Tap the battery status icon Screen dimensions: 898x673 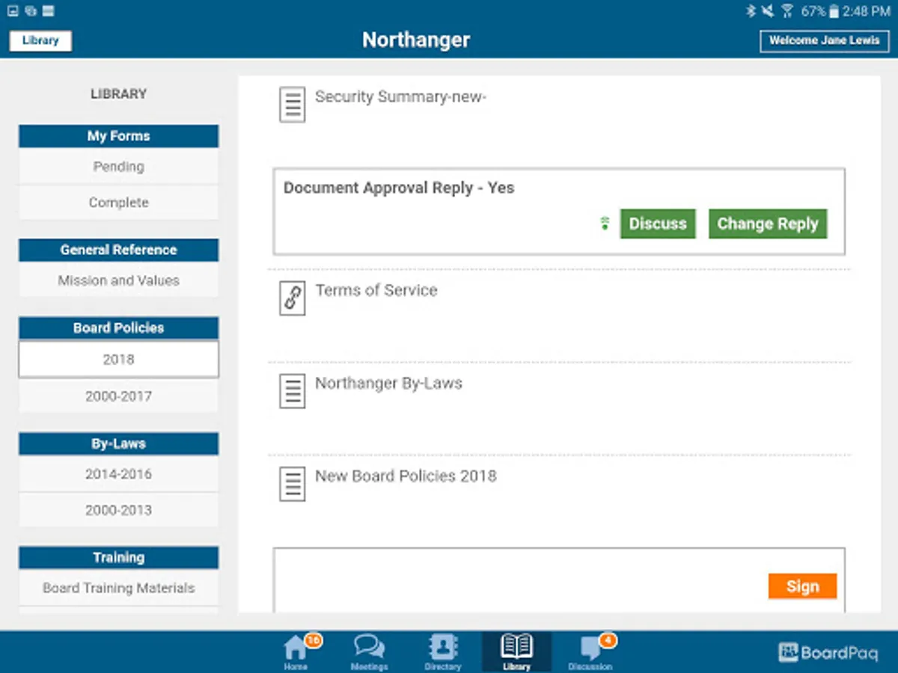point(834,10)
